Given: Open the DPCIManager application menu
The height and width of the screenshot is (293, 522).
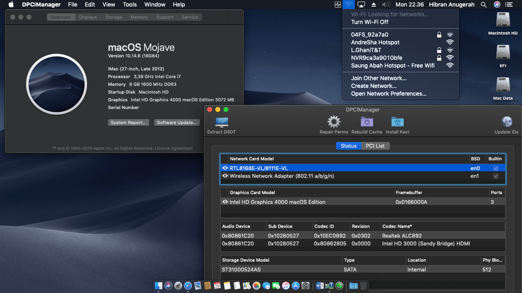Looking at the screenshot, I should pos(41,4).
